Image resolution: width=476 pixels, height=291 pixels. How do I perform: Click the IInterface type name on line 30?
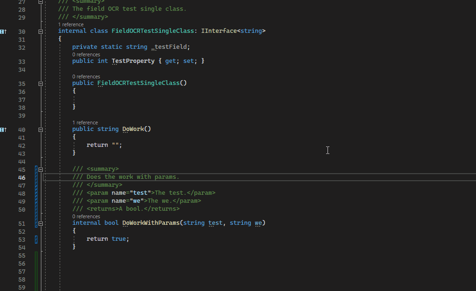coord(219,31)
